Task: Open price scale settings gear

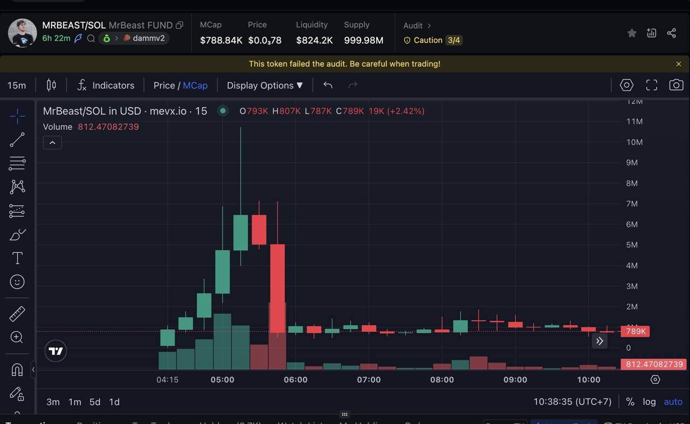Action: (655, 379)
